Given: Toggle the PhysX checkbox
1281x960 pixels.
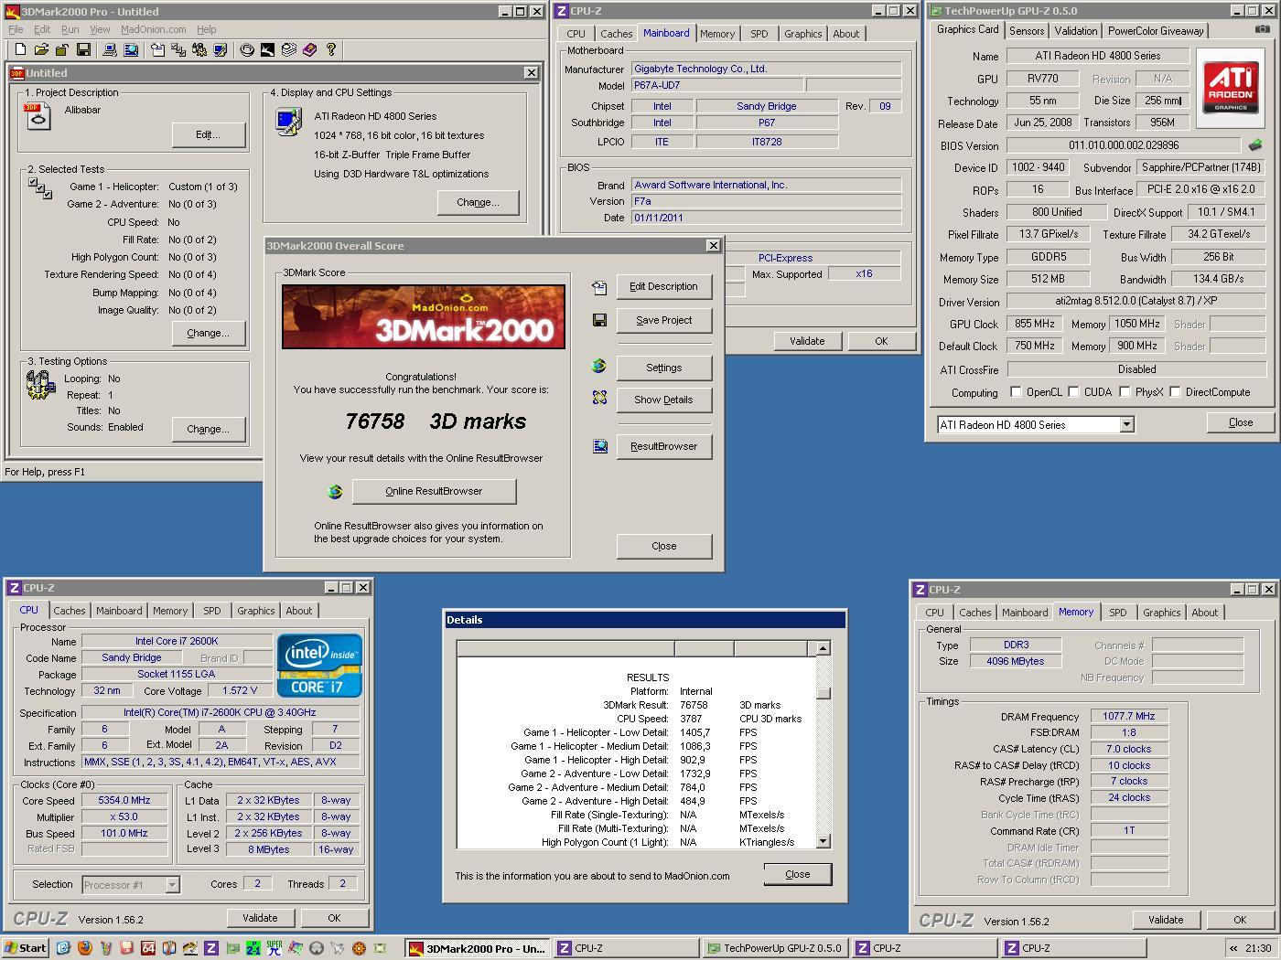Looking at the screenshot, I should (x=1125, y=392).
